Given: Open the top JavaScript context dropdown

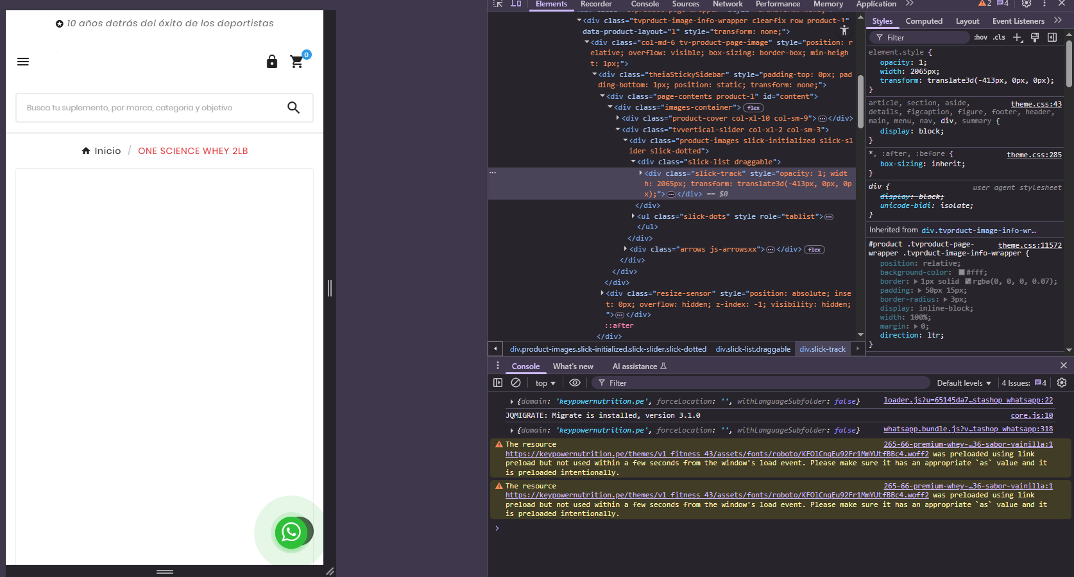Looking at the screenshot, I should (x=545, y=383).
